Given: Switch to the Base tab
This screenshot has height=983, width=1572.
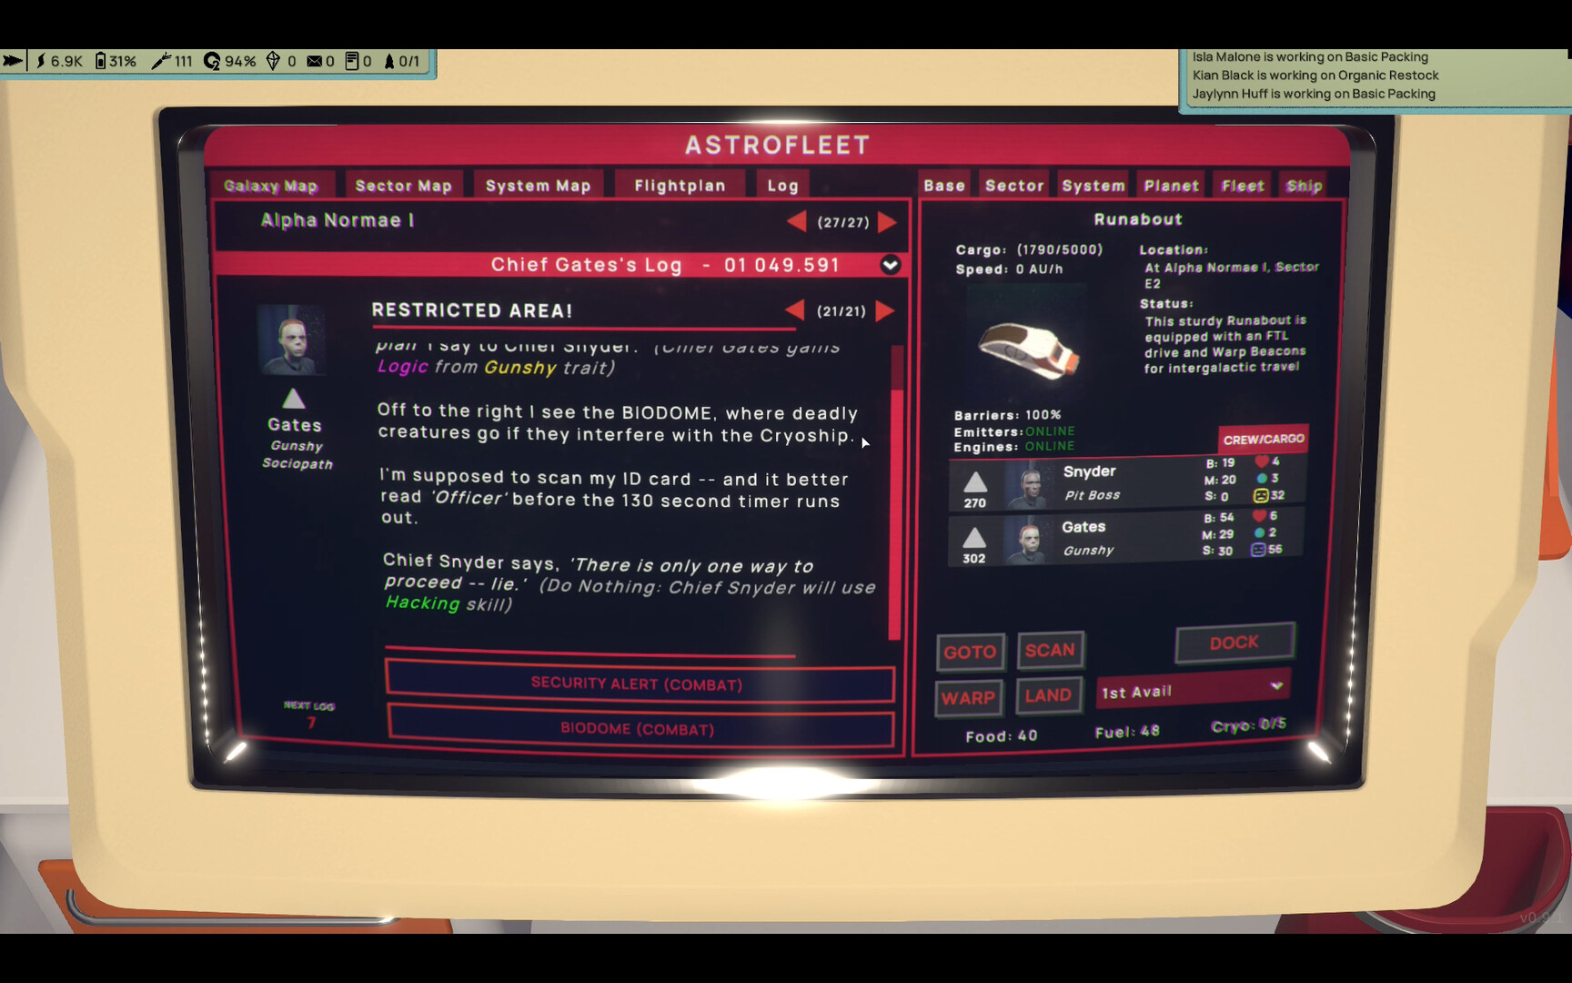Looking at the screenshot, I should point(944,186).
